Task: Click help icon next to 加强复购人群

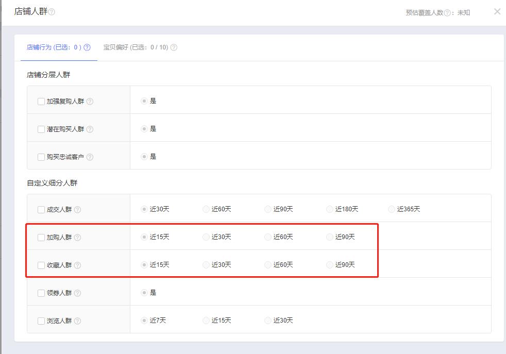Action: coord(90,102)
